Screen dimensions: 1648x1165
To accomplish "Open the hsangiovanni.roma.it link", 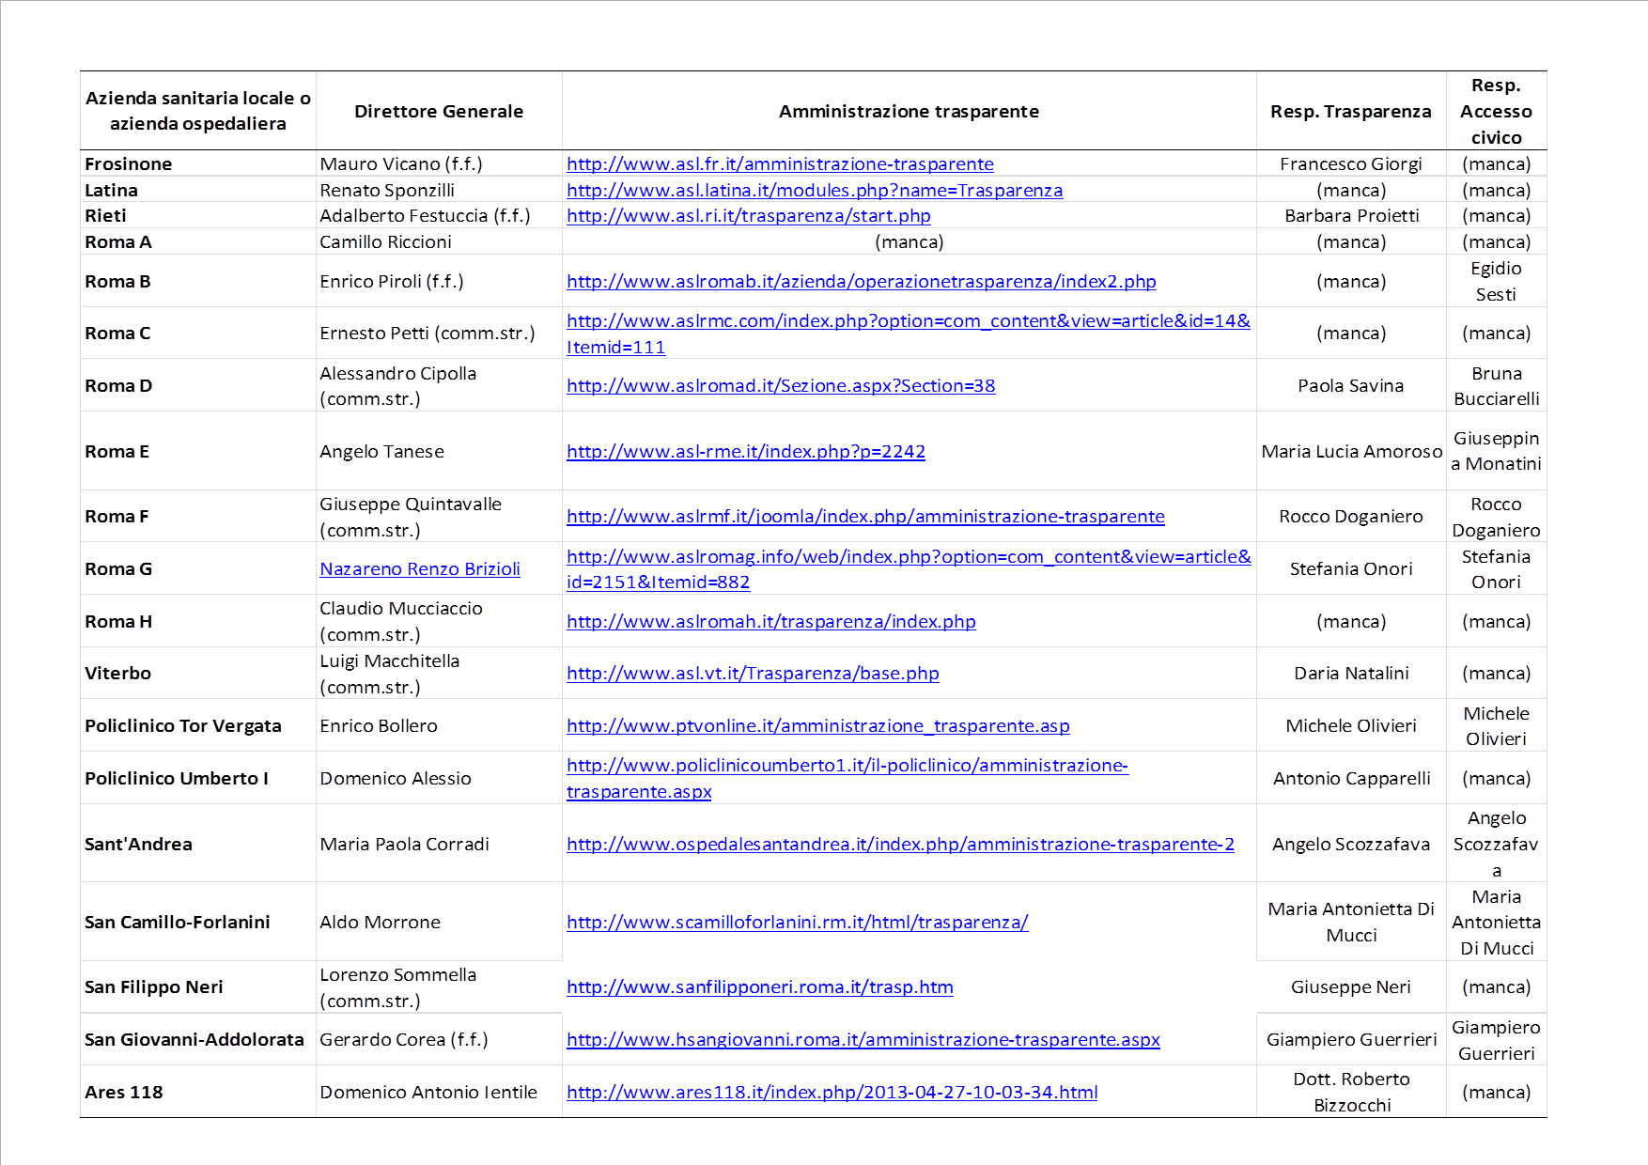I will pos(863,1039).
